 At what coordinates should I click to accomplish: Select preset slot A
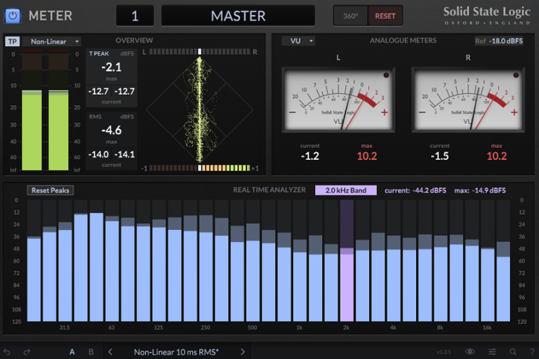point(72,352)
